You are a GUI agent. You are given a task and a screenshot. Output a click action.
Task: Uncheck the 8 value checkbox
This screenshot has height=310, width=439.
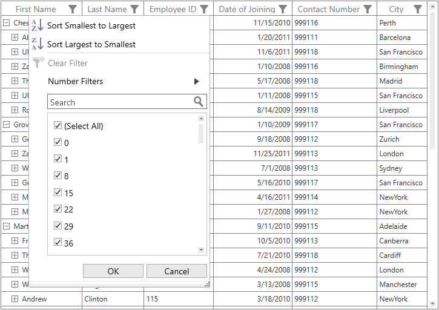(58, 176)
